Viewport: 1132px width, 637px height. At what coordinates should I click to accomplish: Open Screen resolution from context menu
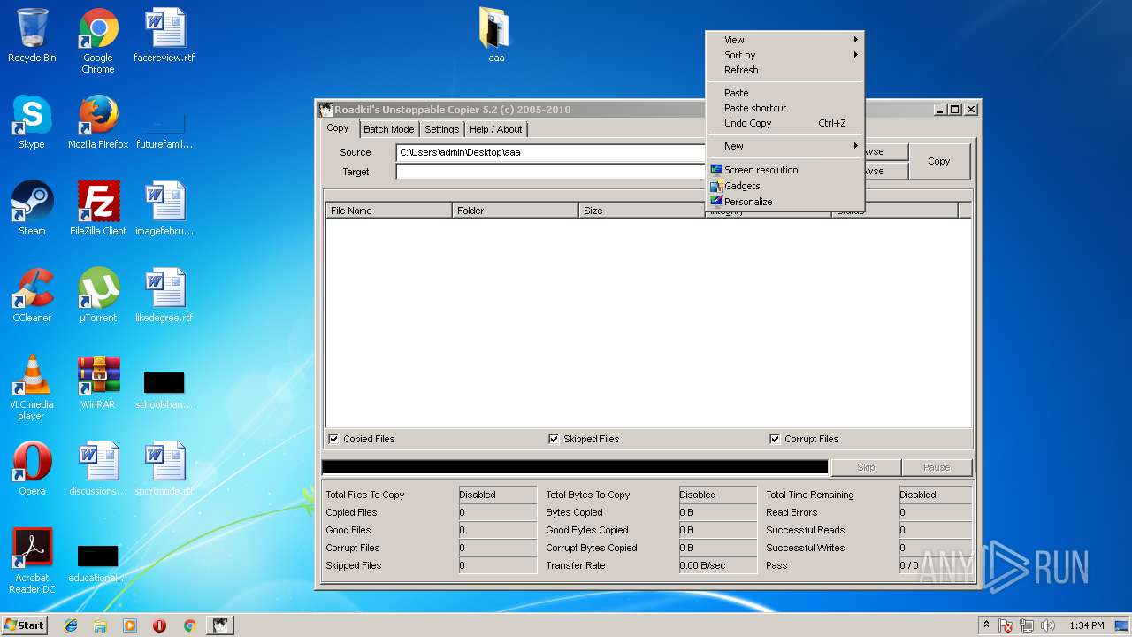click(784, 170)
